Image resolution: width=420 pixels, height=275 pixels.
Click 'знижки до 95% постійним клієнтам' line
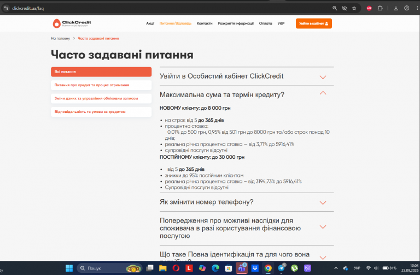[204, 176]
